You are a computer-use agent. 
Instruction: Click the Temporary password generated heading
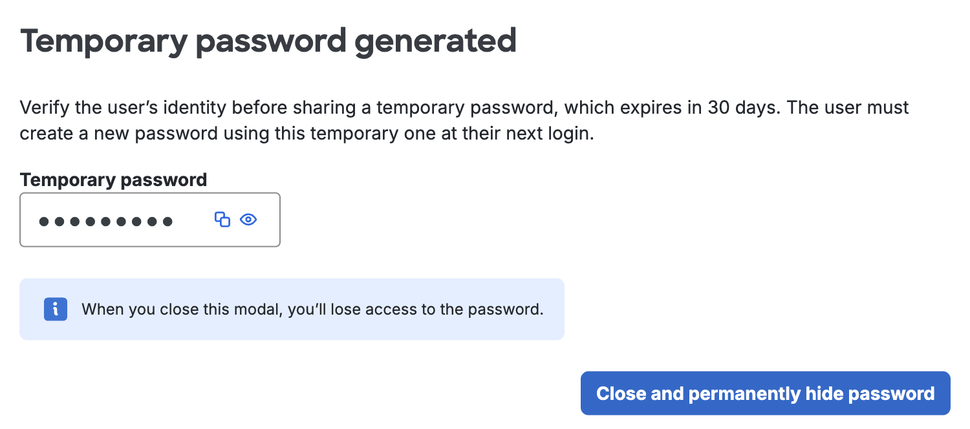(x=269, y=40)
